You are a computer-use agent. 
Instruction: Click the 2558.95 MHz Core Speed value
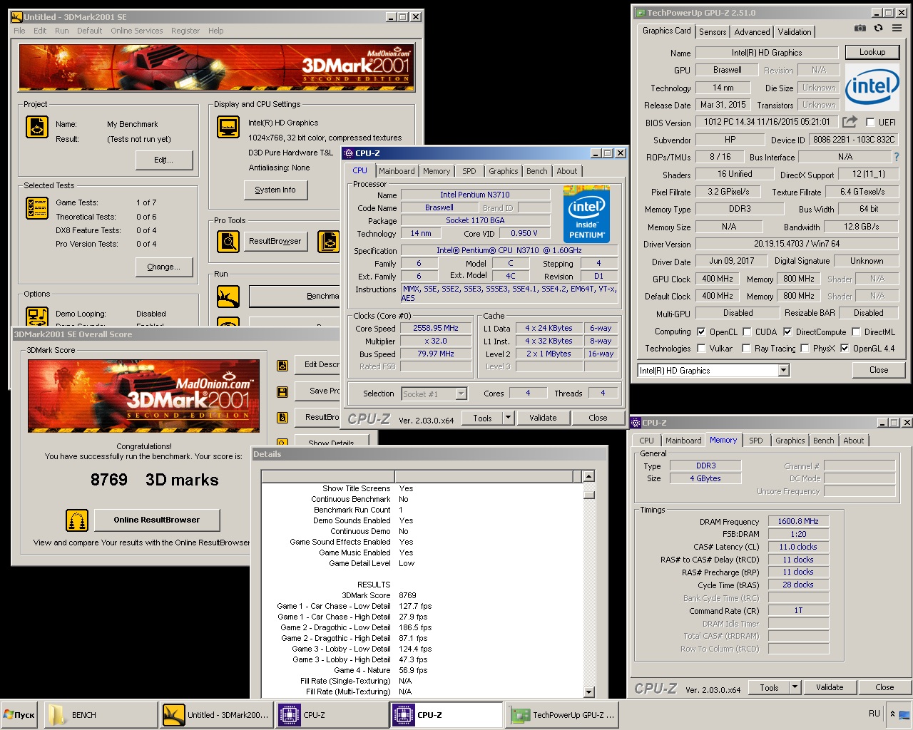click(436, 329)
